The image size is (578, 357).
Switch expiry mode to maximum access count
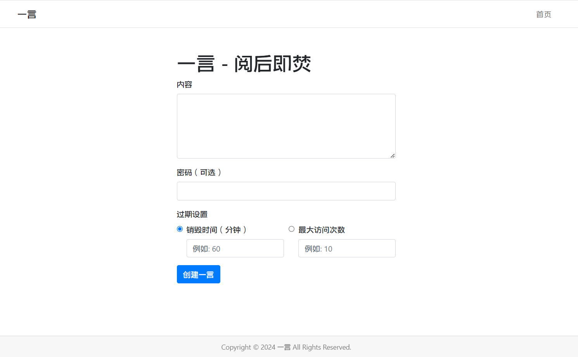click(x=291, y=229)
